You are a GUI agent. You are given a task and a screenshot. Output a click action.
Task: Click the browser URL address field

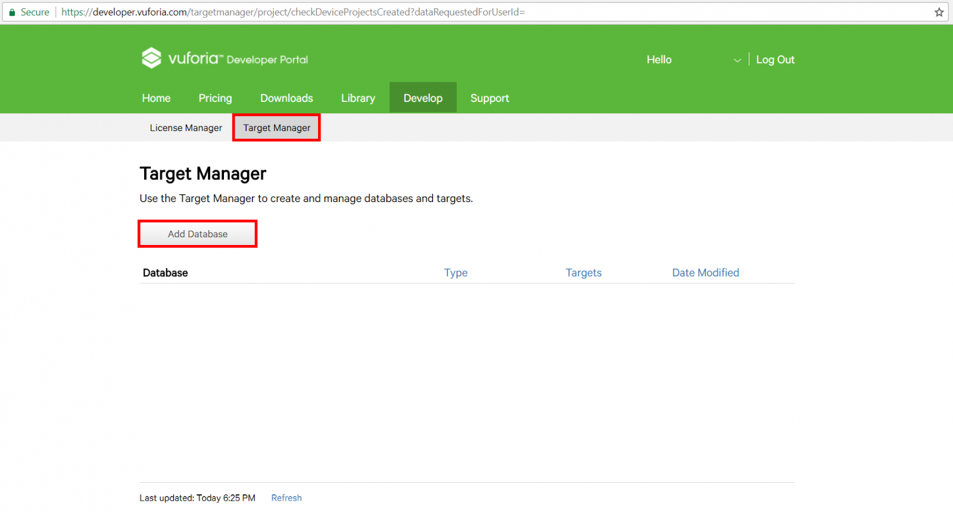[476, 12]
